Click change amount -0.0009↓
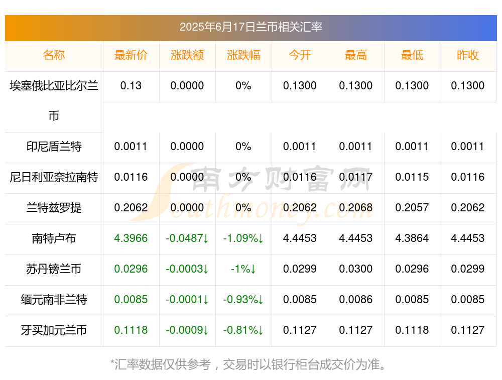This screenshot has height=380, width=502. (187, 330)
